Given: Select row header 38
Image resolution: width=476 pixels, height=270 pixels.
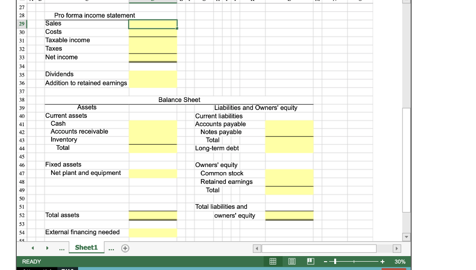Looking at the screenshot, I should click(22, 100).
